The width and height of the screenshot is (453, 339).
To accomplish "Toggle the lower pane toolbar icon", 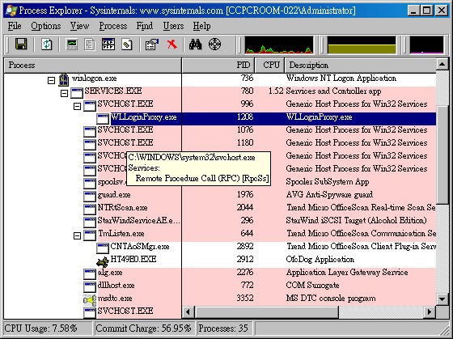I will [108, 44].
